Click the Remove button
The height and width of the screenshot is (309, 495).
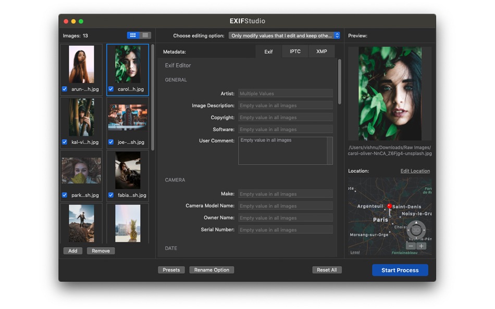[101, 251]
